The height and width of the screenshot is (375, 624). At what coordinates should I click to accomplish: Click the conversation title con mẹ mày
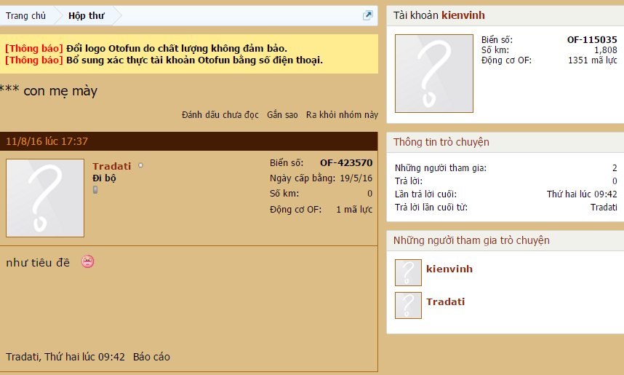tap(60, 91)
